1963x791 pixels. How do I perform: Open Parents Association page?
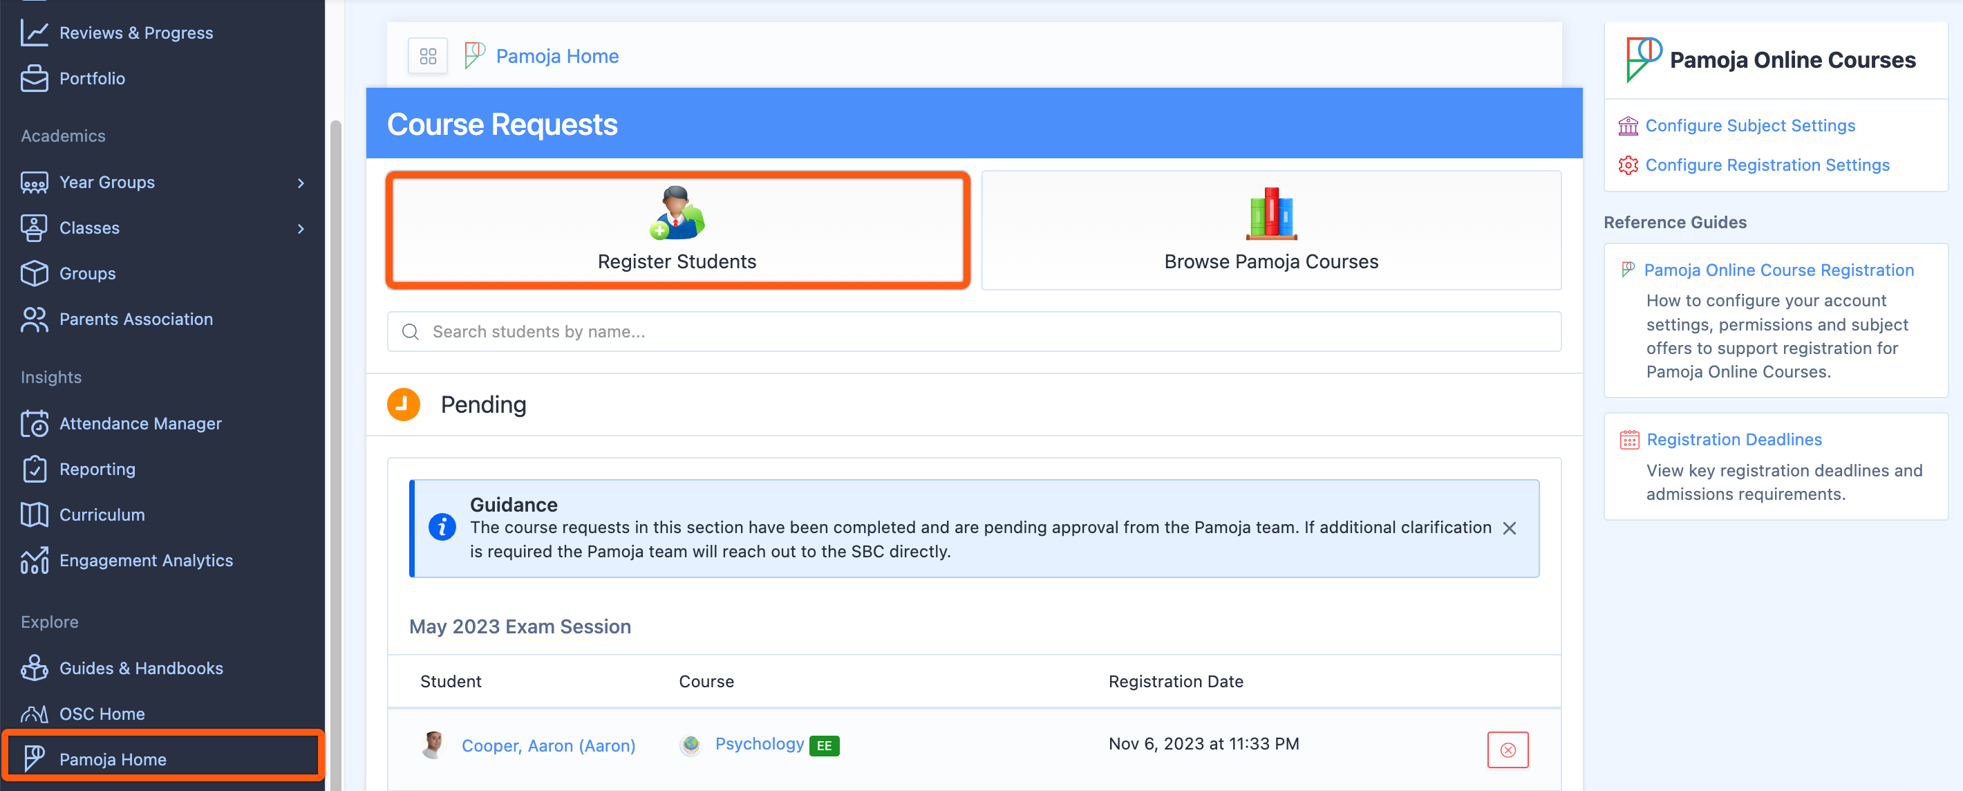click(136, 319)
